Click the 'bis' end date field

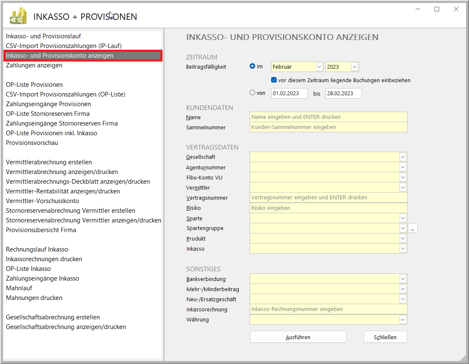(x=344, y=94)
